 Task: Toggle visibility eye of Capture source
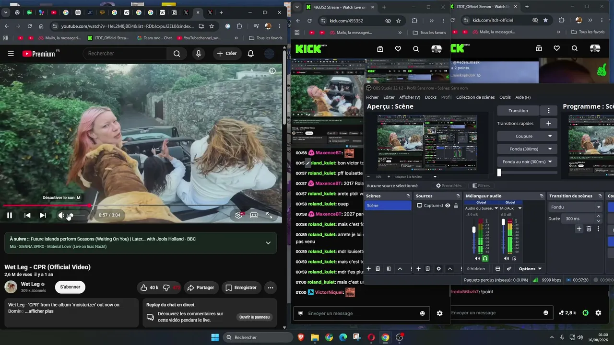pyautogui.click(x=448, y=206)
